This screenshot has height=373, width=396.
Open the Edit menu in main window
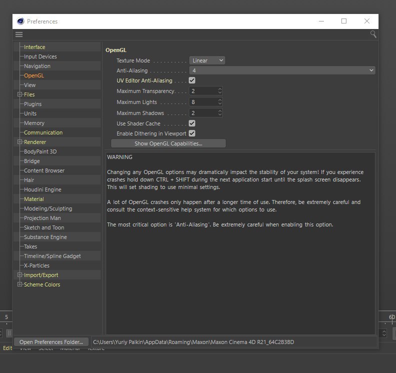[8, 348]
